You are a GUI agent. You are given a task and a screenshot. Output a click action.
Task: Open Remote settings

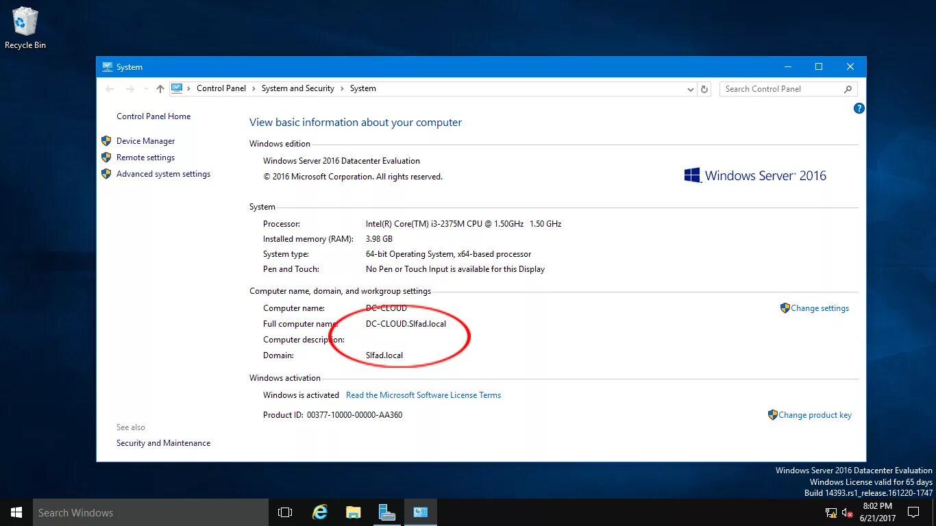(145, 158)
